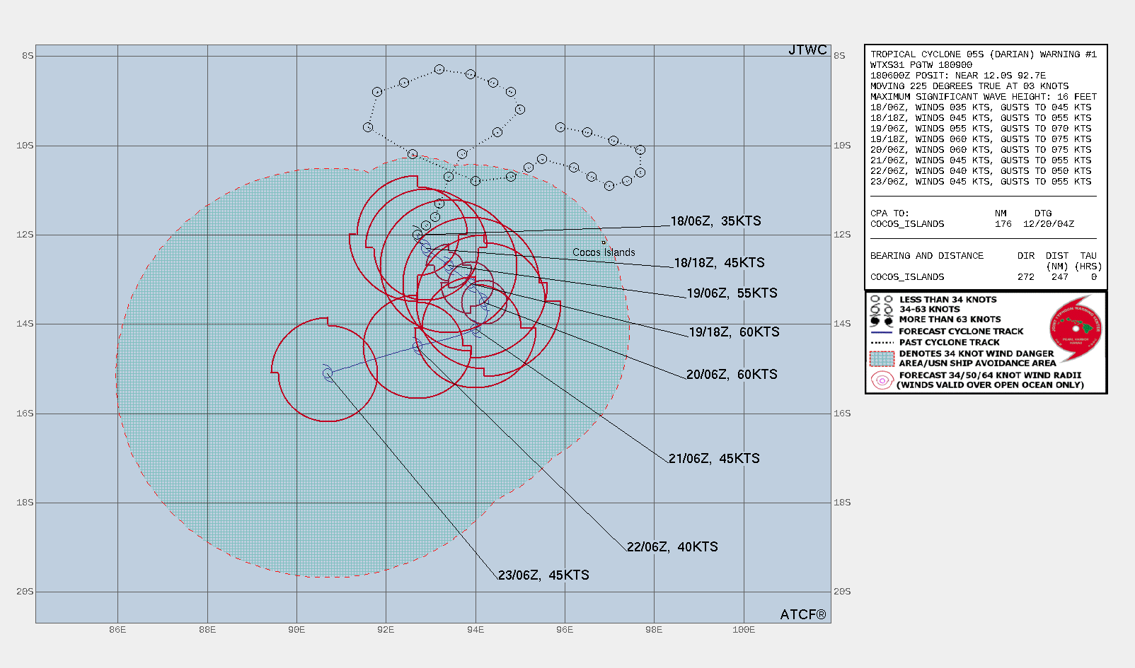Select the 'More than 63 knots' legend symbol
Viewport: 1135px width, 668px height.
pos(882,320)
